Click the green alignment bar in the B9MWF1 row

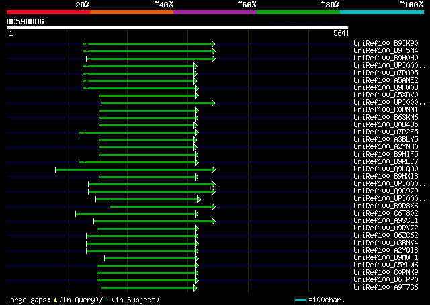coord(151,259)
